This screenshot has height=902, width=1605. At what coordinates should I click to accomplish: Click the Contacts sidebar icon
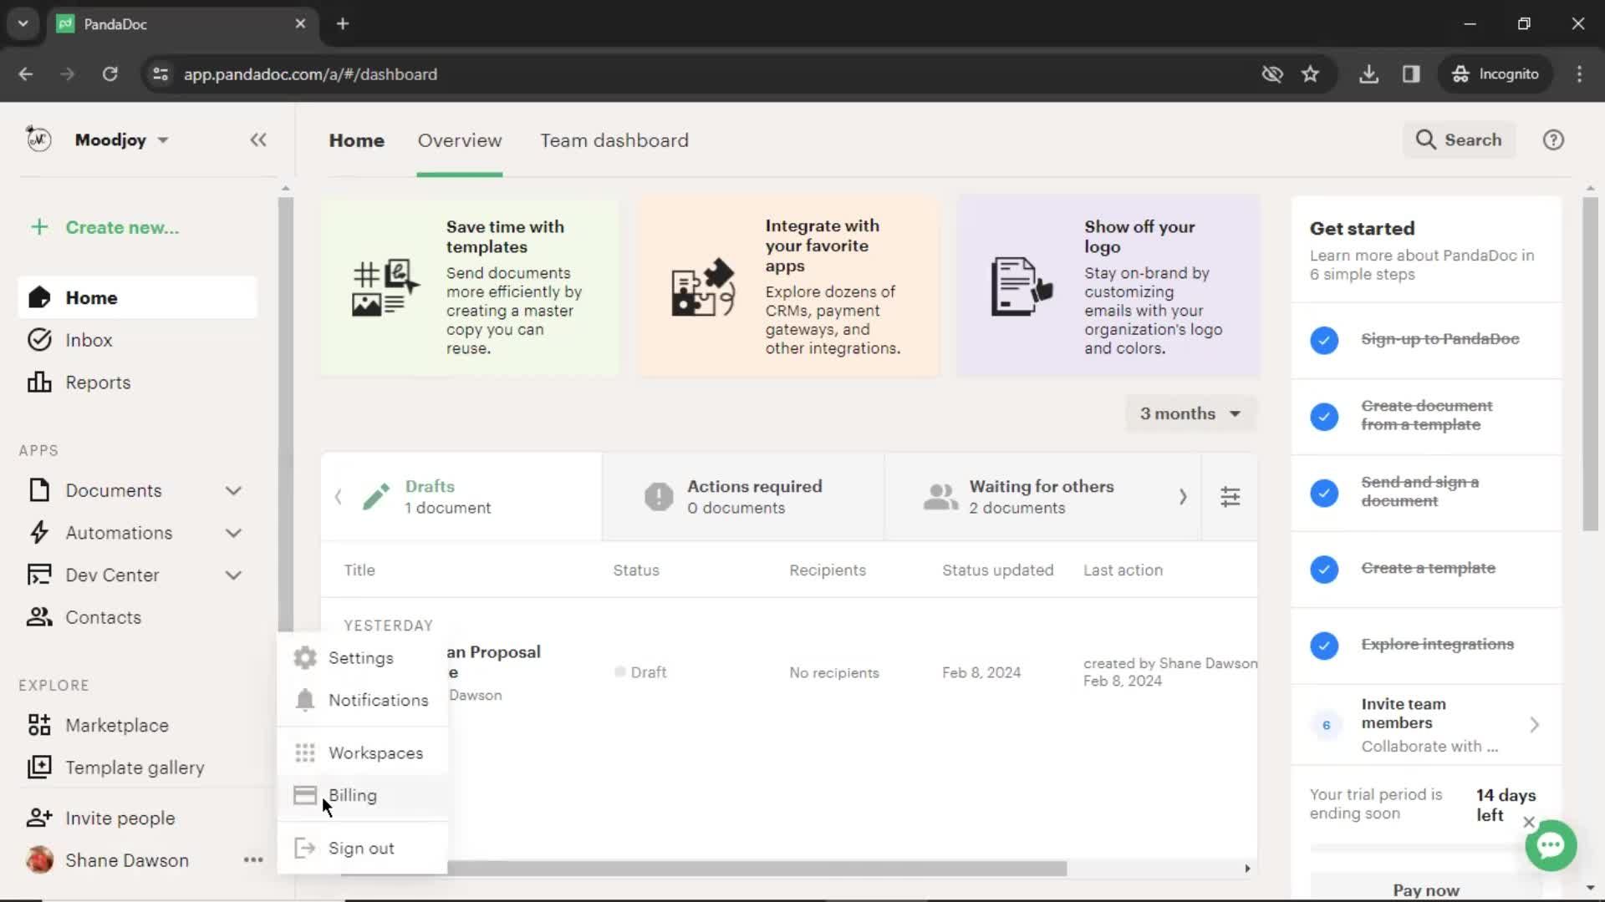[x=38, y=616]
